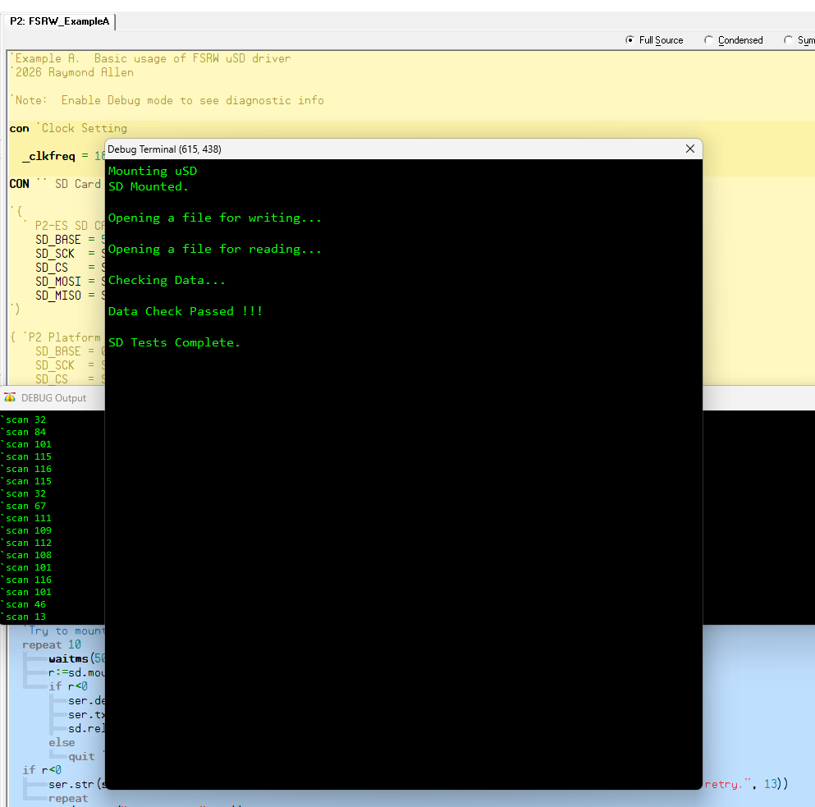Focus the DEBUG Output window title
This screenshot has height=807, width=815.
click(x=53, y=398)
